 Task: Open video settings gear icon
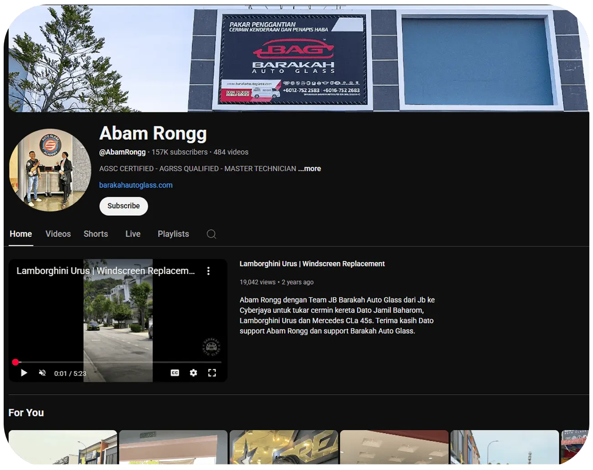pyautogui.click(x=193, y=373)
